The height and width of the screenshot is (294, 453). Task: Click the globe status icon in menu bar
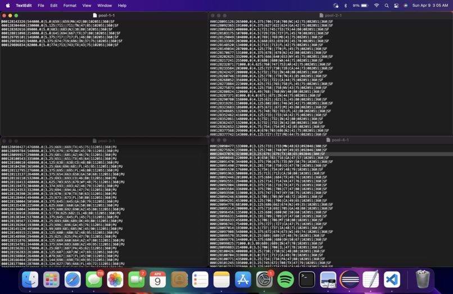pos(336,6)
